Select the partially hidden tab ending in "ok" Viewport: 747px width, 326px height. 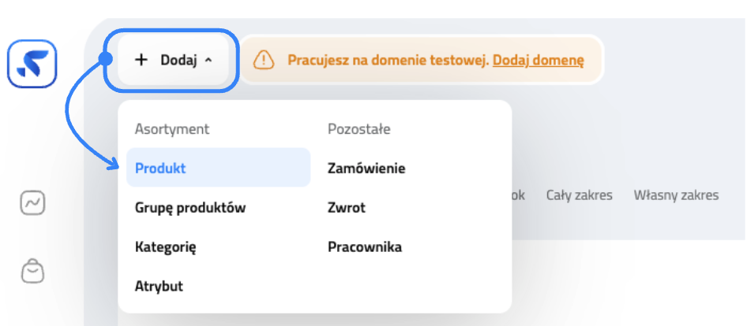[518, 195]
